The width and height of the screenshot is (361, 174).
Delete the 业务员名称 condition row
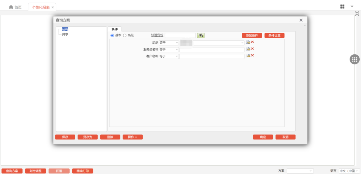point(252,49)
